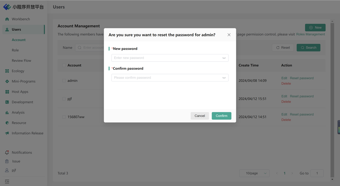This screenshot has width=340, height=186.
Task: Close the reset password dialog with X
Action: click(229, 35)
